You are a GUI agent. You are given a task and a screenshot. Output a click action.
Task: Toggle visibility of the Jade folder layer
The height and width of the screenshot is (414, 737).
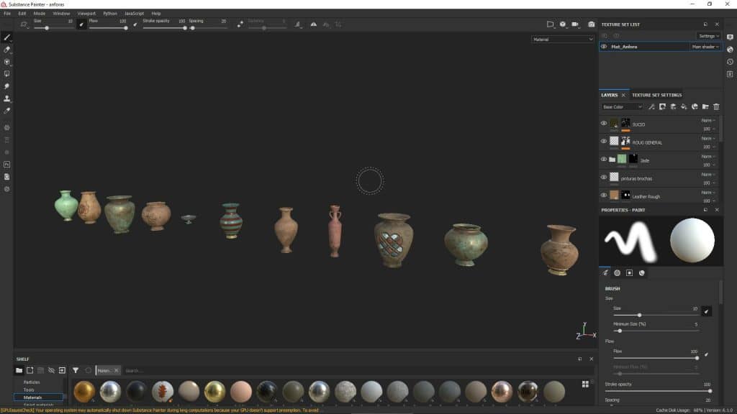point(604,159)
